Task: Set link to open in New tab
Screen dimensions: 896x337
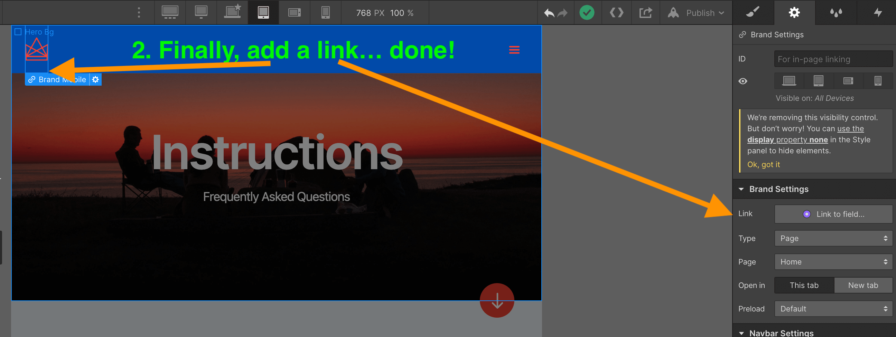Action: [863, 285]
